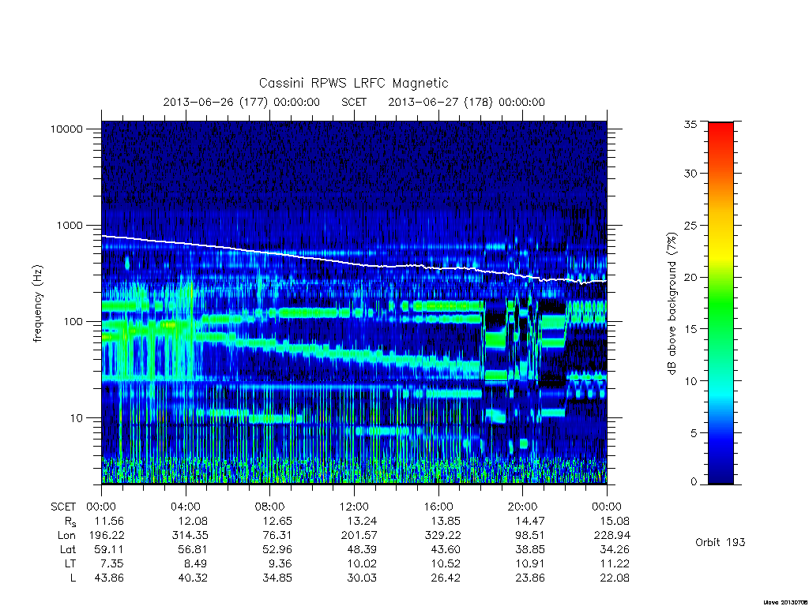
Task: Click the LT value 7.35
Action: tap(112, 563)
